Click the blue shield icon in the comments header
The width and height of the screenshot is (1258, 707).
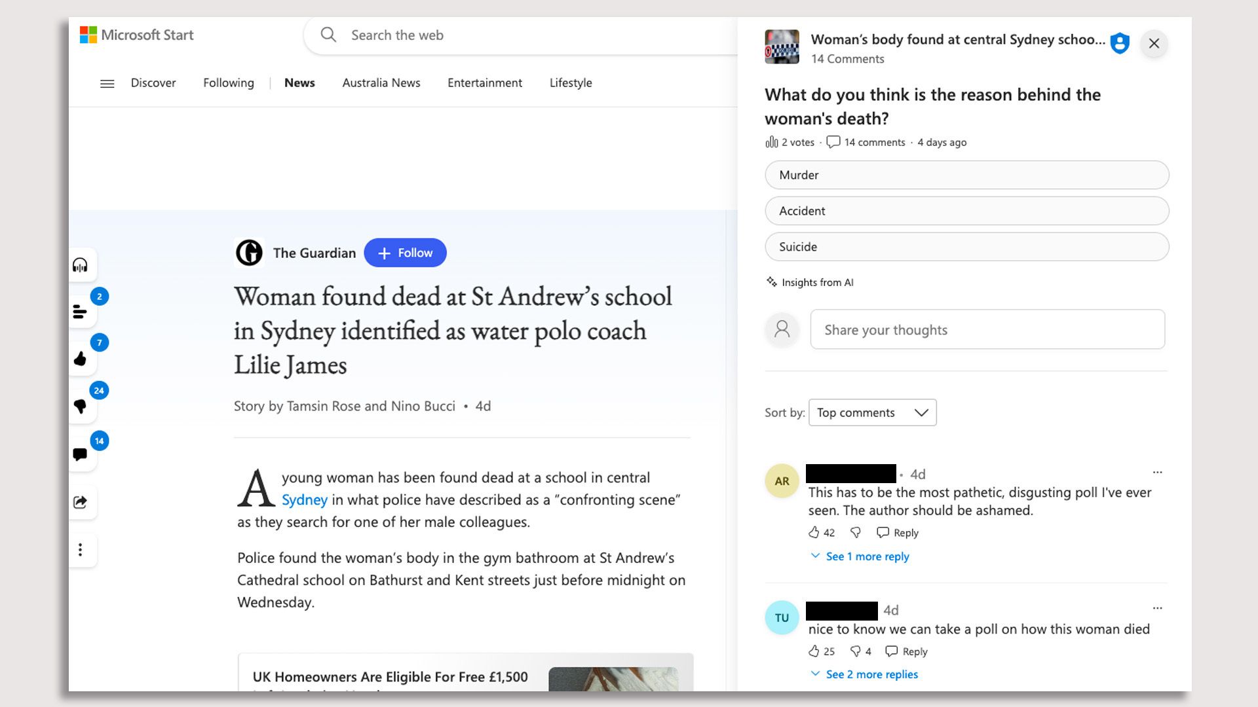pyautogui.click(x=1120, y=43)
